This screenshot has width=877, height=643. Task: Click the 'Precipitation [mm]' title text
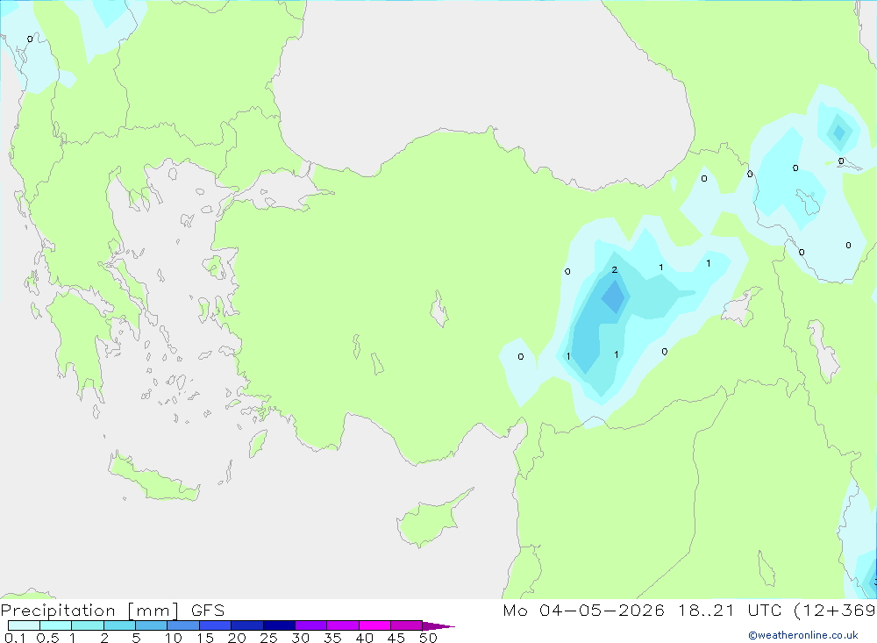[90, 611]
